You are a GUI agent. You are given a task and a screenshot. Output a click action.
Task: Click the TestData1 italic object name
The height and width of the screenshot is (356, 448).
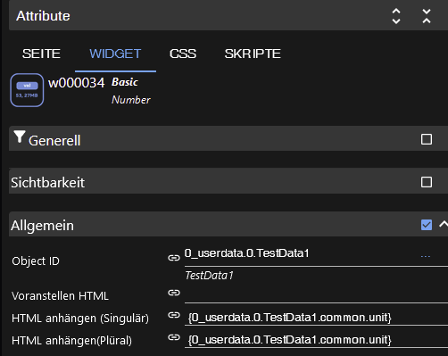click(209, 276)
